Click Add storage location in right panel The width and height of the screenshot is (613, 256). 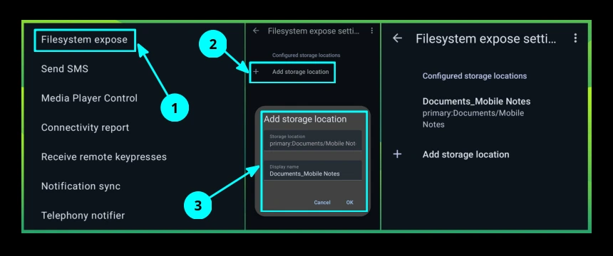click(465, 154)
